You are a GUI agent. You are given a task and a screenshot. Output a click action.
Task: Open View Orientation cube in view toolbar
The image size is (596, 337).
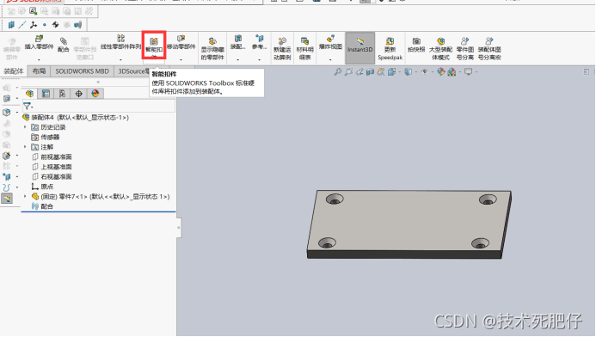[391, 71]
